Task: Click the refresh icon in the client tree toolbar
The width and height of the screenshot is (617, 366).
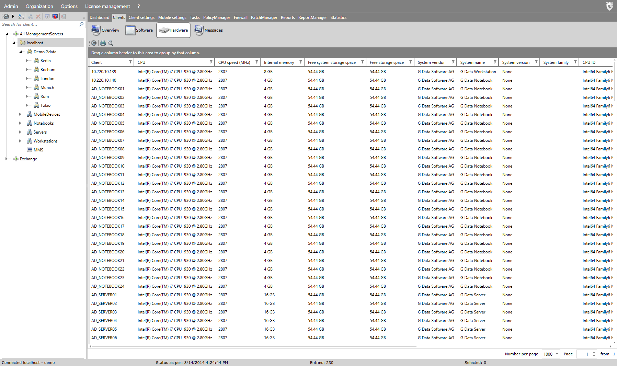Action: [6, 16]
